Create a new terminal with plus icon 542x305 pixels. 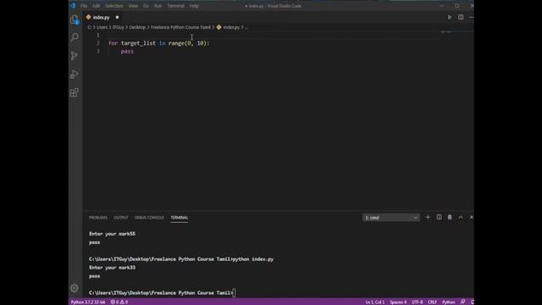tap(428, 218)
